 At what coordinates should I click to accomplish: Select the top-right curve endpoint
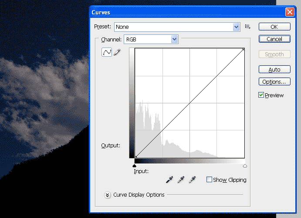click(244, 49)
